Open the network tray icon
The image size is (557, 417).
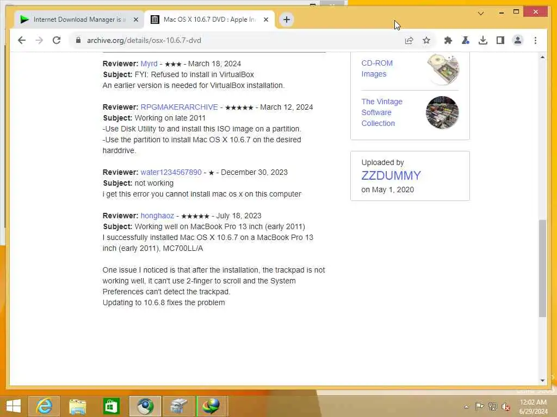[492, 406]
